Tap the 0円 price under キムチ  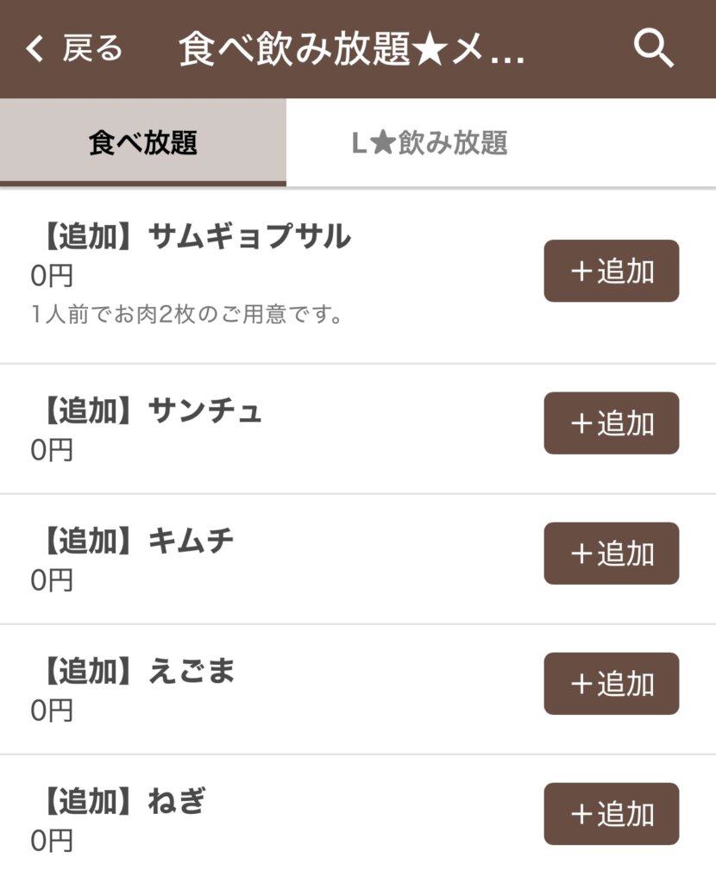[x=52, y=579]
